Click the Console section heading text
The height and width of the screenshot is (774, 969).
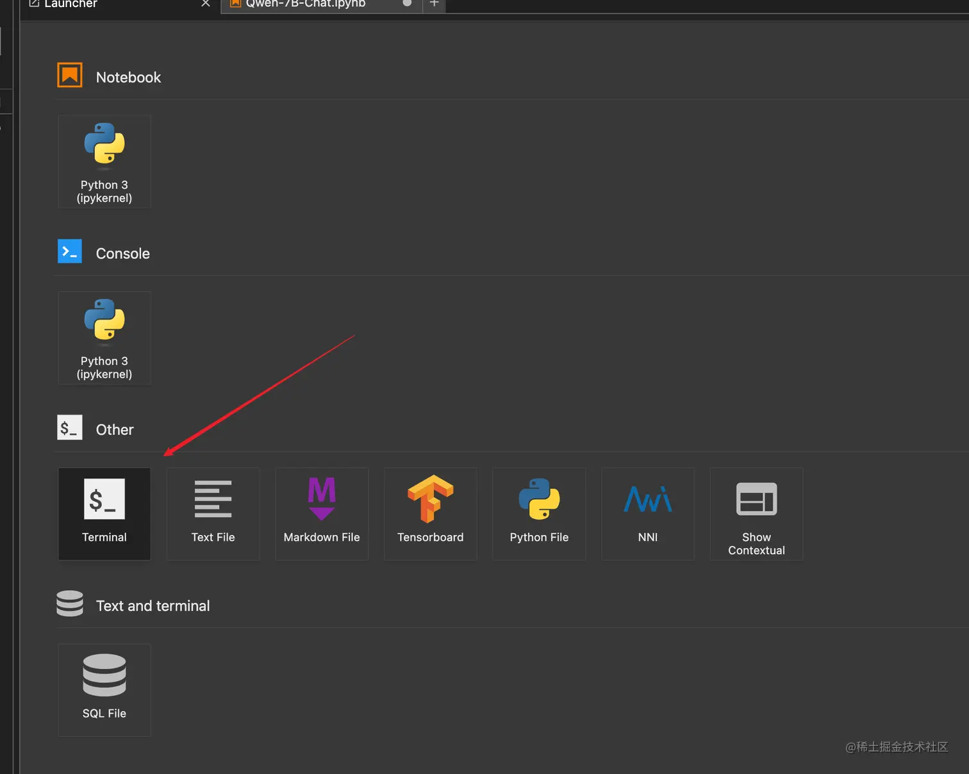pyautogui.click(x=122, y=254)
